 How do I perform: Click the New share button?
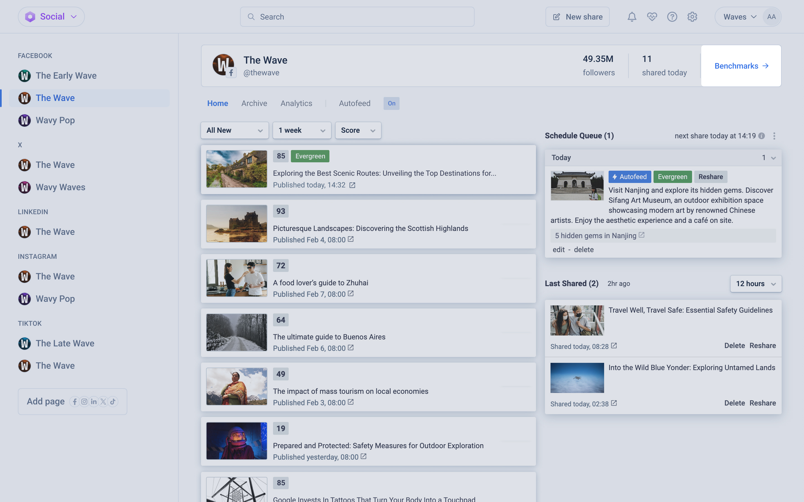tap(577, 17)
